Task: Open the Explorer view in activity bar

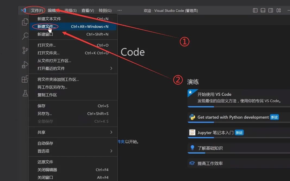Action: pyautogui.click(x=25, y=22)
